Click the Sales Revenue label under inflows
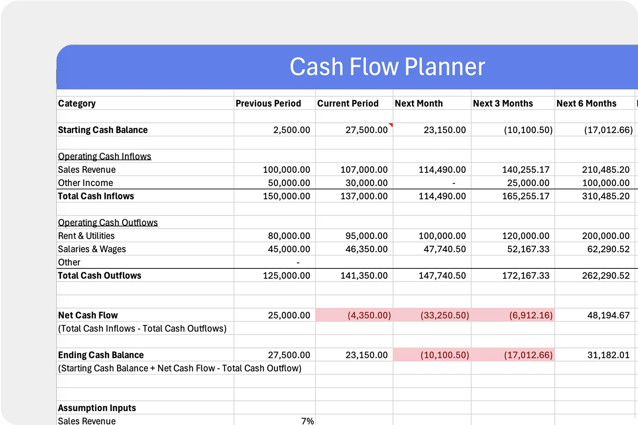 (87, 170)
